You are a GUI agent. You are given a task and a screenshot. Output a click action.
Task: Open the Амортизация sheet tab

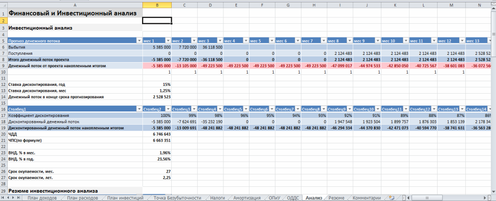coord(247,198)
